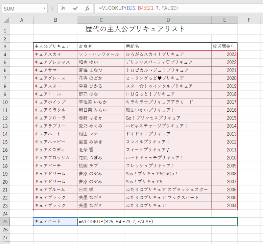Click header cell 主人公プリキュア
Viewport: 263px width, 244px height.
tap(56, 46)
